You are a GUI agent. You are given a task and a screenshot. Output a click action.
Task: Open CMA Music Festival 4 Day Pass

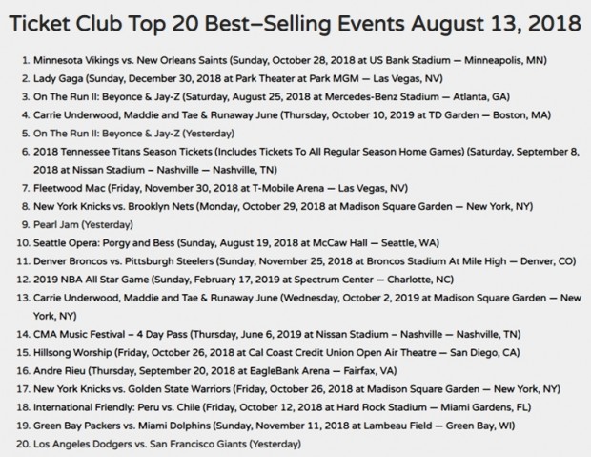tap(277, 334)
